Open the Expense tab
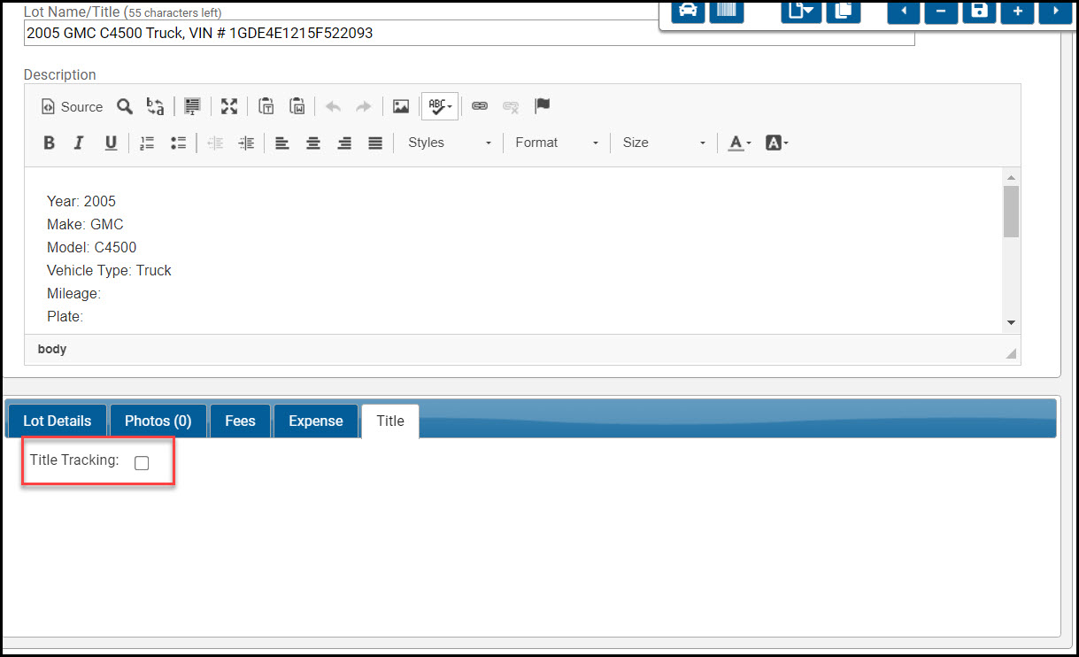1079x657 pixels. pyautogui.click(x=316, y=421)
